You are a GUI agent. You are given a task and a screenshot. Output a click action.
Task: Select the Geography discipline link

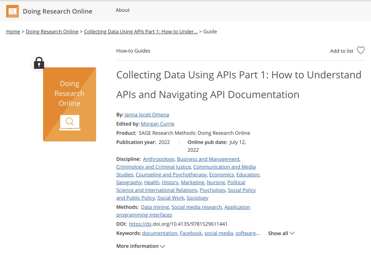tap(129, 182)
